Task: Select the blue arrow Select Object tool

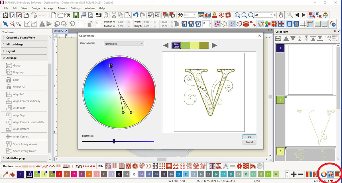Action: click(5, 24)
